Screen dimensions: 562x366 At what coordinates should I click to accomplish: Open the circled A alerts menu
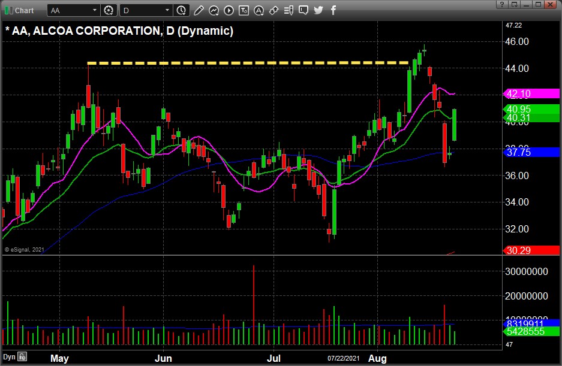(x=259, y=10)
